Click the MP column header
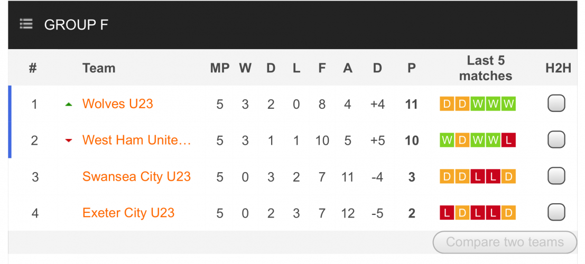 pyautogui.click(x=220, y=68)
